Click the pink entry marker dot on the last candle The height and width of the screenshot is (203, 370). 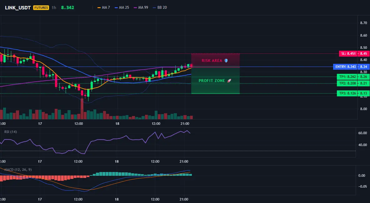tap(191, 66)
